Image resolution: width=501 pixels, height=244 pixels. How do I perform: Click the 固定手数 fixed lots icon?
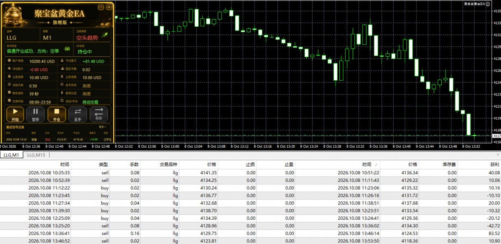62,68
